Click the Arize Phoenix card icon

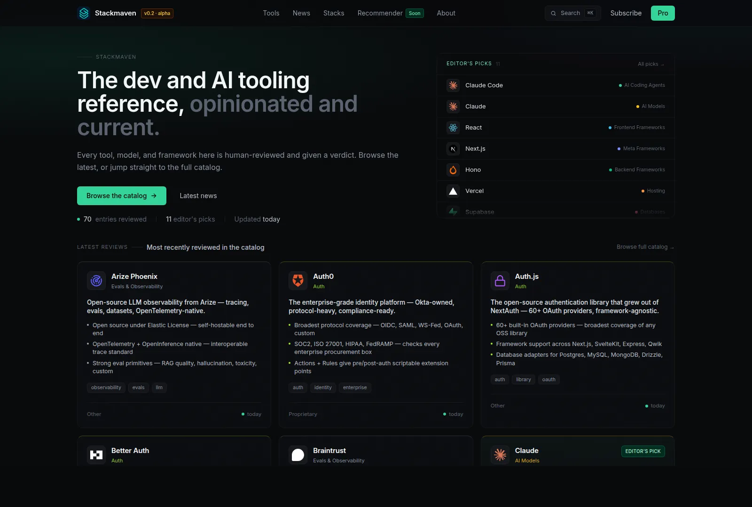click(96, 281)
